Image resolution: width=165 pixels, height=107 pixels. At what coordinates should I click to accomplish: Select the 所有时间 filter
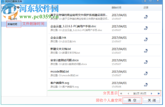pyautogui.click(x=12, y=24)
